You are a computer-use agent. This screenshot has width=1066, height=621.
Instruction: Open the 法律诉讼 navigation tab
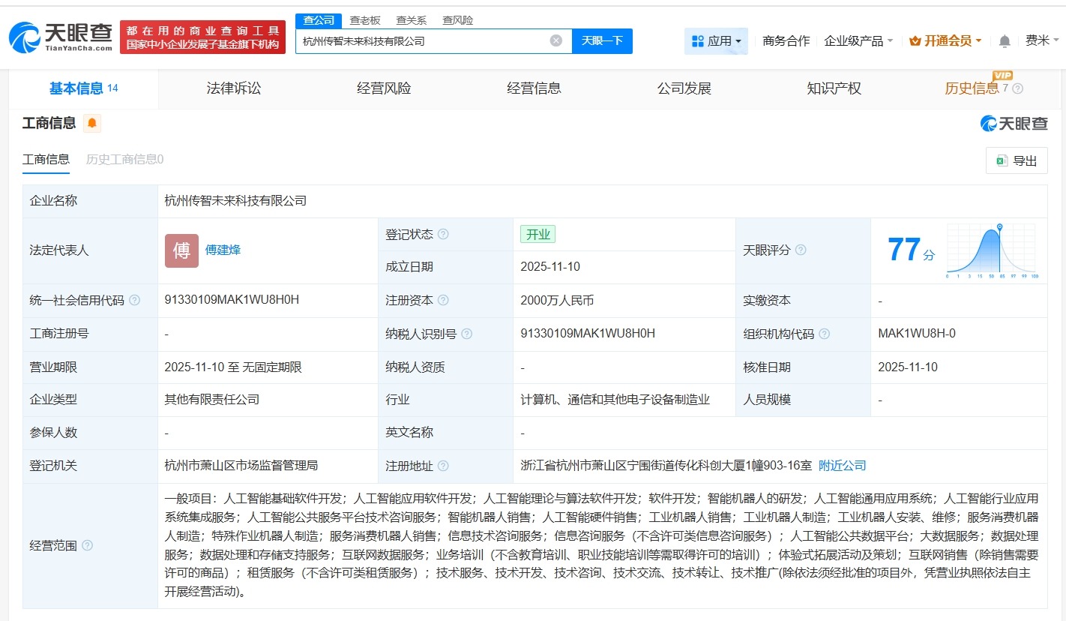tap(232, 88)
